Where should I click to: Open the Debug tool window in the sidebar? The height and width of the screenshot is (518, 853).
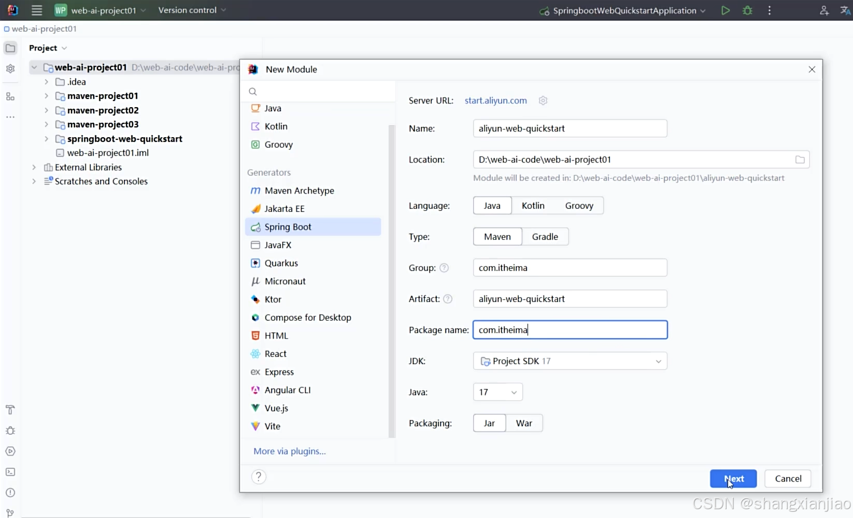[x=10, y=430]
